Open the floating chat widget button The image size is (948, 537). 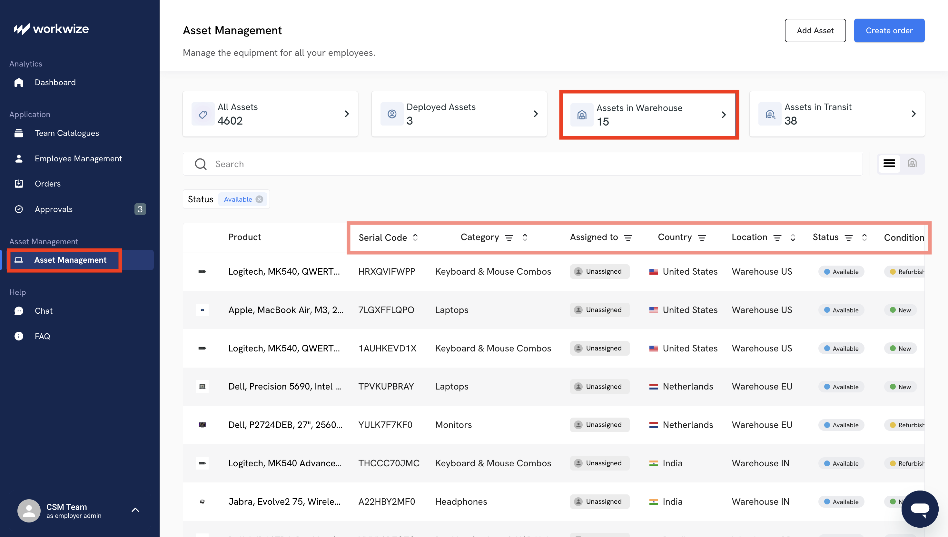pyautogui.click(x=920, y=509)
